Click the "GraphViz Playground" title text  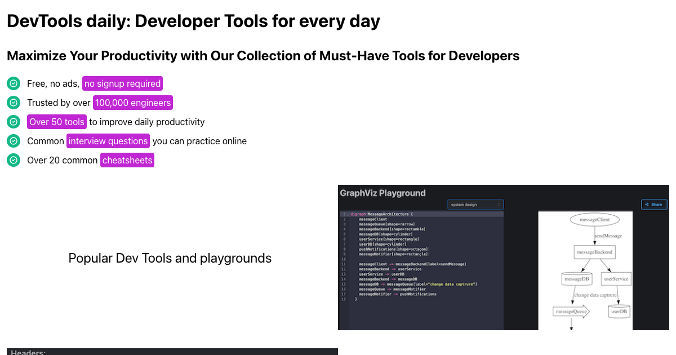point(383,193)
